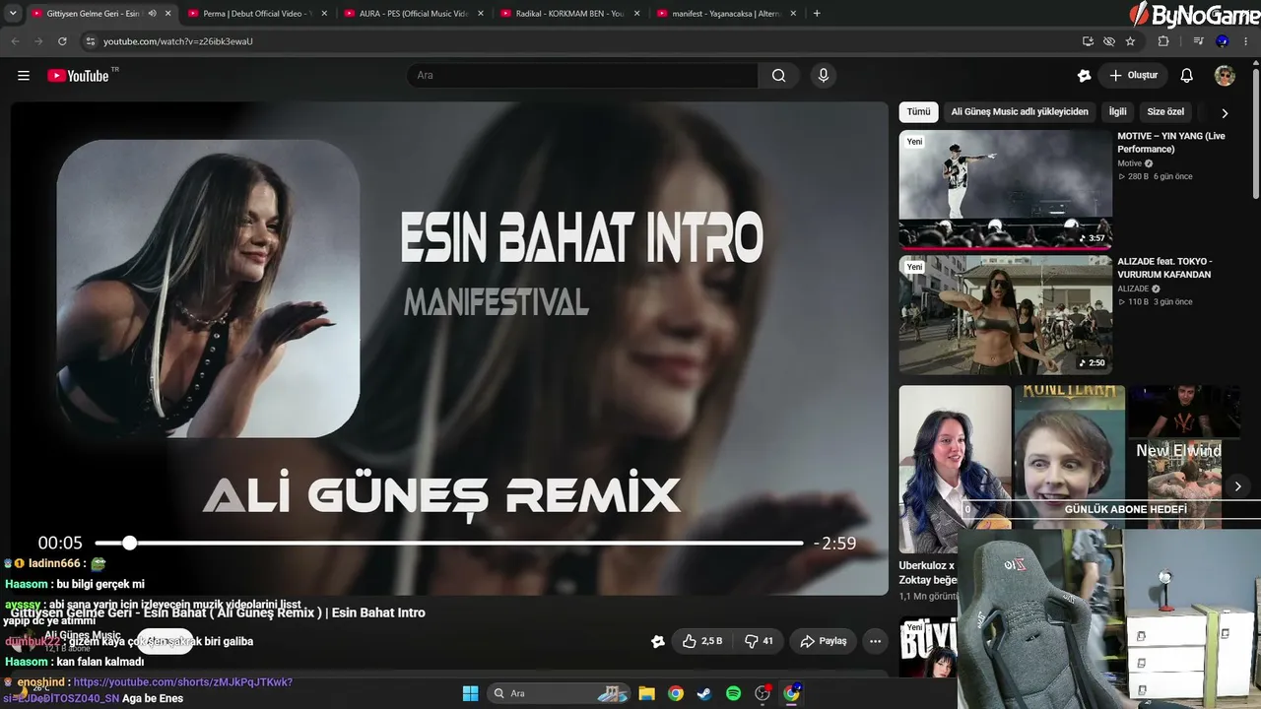Switch to the AURA - PES tab
This screenshot has width=1261, height=709.
(412, 14)
